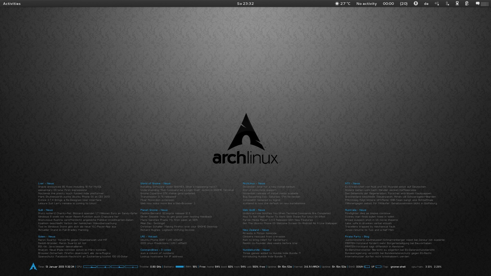491x276 pixels.
Task: Open the calendar from the clock
Action: click(x=245, y=4)
